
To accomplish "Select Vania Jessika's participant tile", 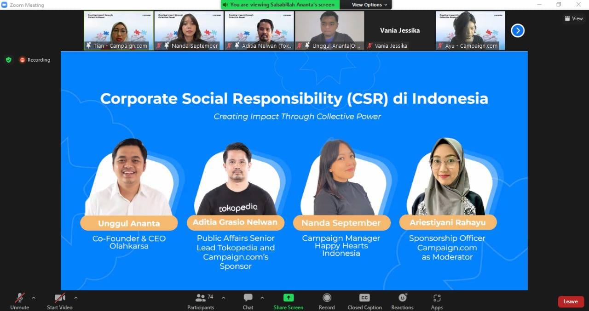I will click(x=400, y=30).
